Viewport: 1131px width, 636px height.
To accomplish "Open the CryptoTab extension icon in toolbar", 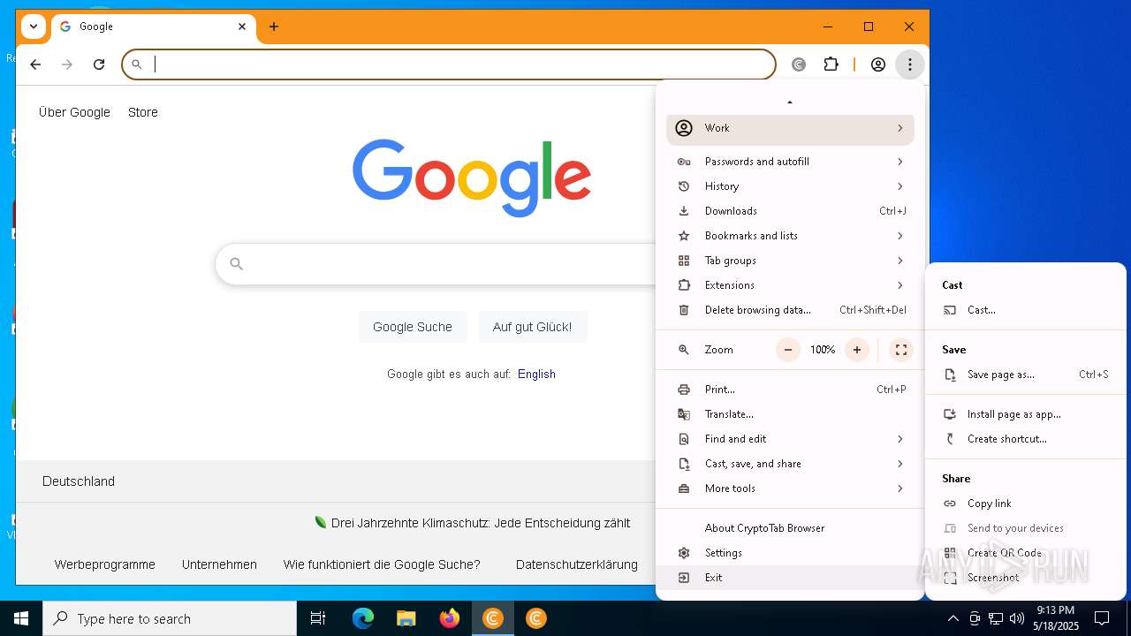I will pyautogui.click(x=799, y=64).
